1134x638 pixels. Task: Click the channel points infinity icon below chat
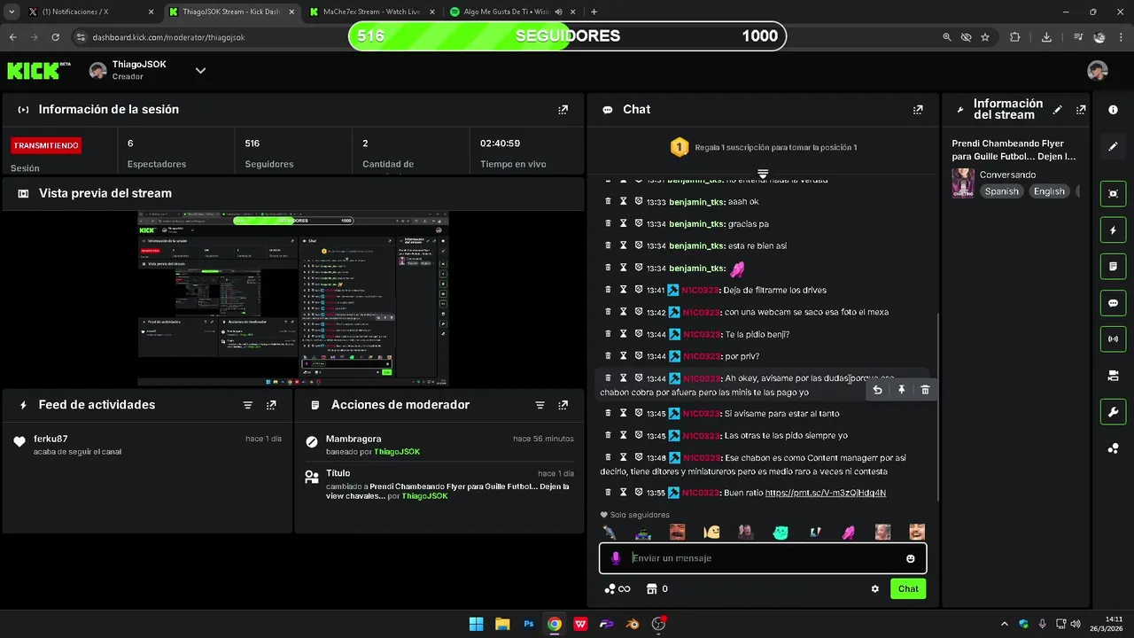617,589
